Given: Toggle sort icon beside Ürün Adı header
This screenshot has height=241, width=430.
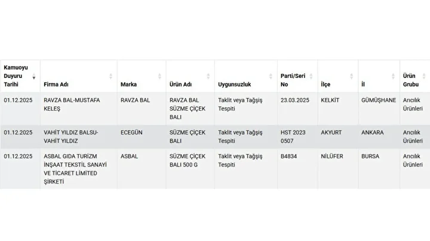Looking at the screenshot, I should [208, 76].
